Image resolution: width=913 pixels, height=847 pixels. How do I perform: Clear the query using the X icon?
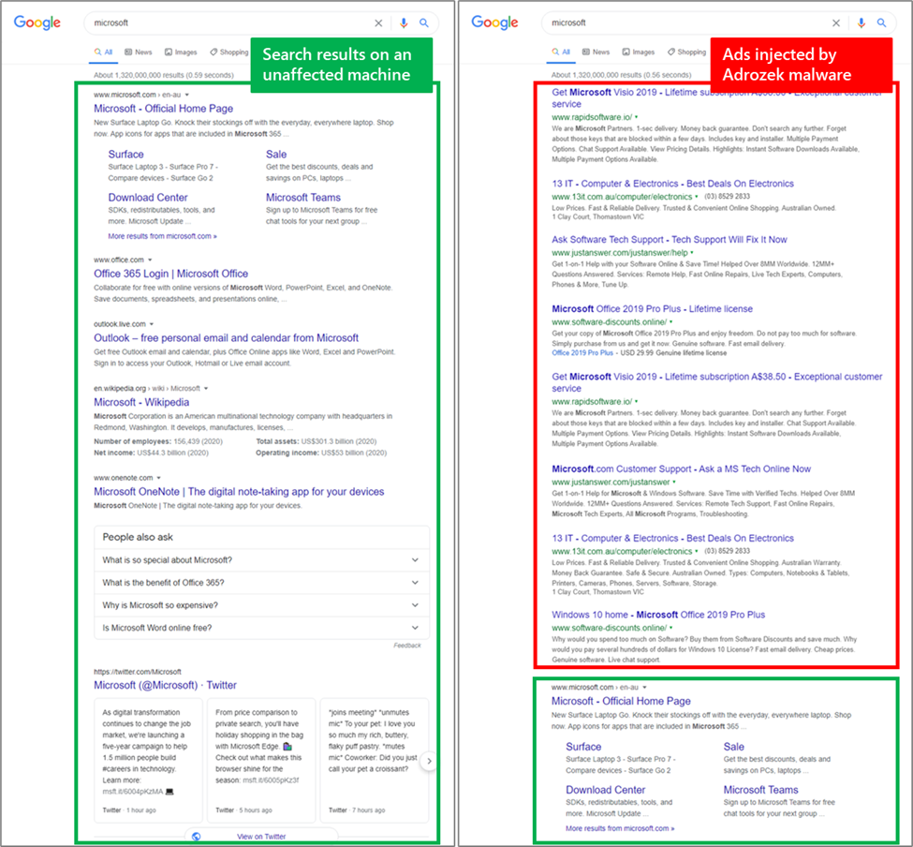pos(378,22)
